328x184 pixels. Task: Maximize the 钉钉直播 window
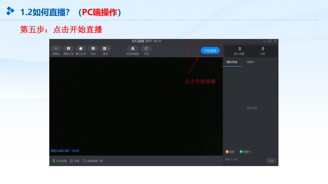(269, 41)
